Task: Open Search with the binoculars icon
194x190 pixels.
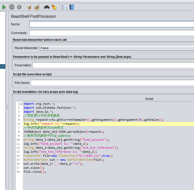Action: coord(47,7)
